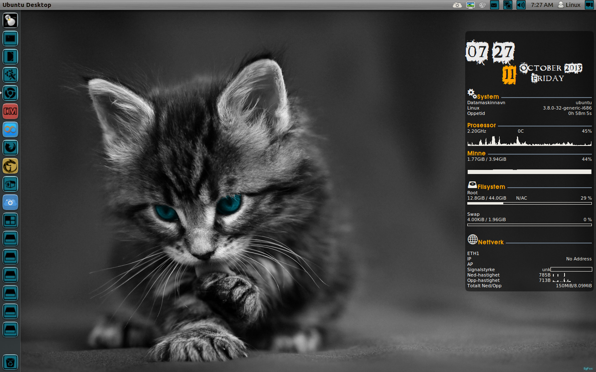Open the session power menu icon

coord(589,5)
